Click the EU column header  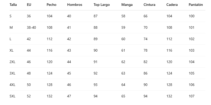[x=29, y=5]
